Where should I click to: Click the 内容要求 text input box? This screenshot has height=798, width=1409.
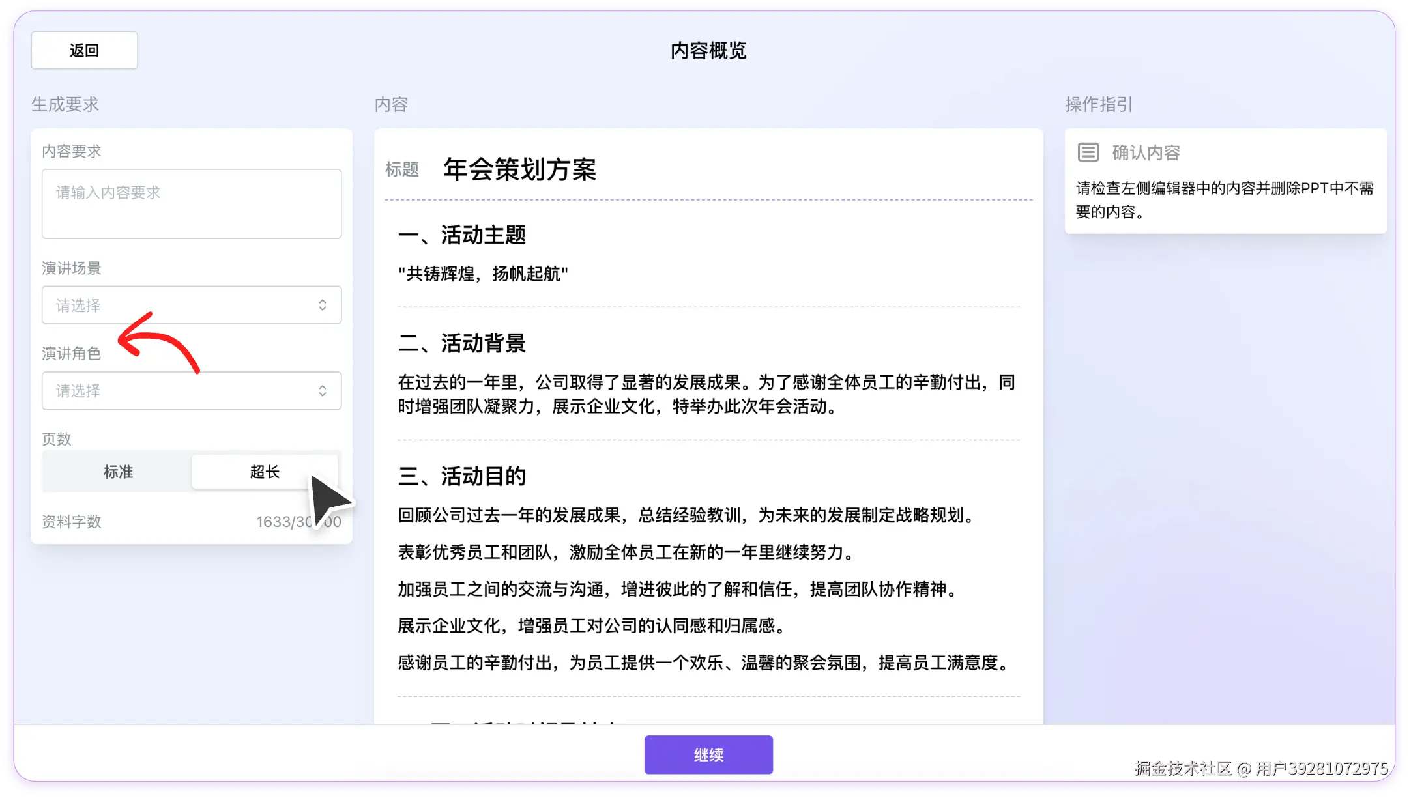point(191,203)
